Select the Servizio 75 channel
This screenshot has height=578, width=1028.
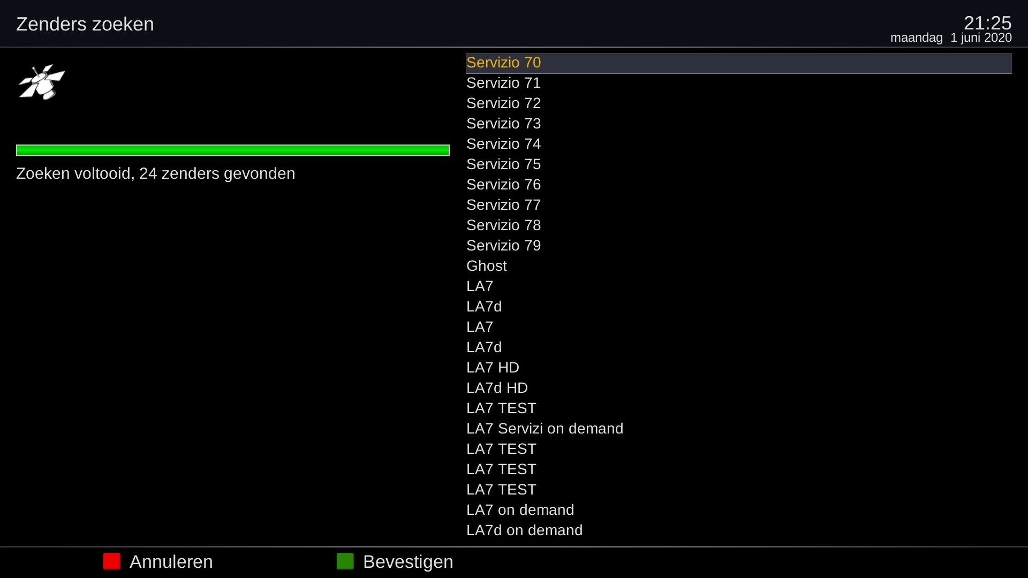(x=503, y=164)
